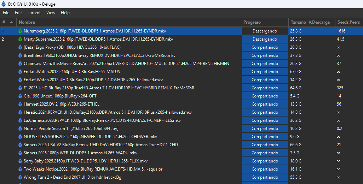Click the Compartiendo progress bar for Ergo Proxy
Image resolution: width=363 pixels, height=184 pixels.
(265, 47)
